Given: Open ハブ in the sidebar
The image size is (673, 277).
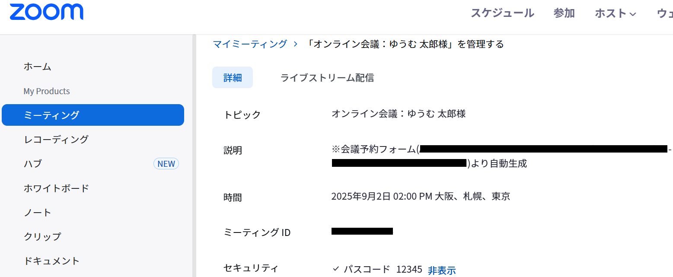Looking at the screenshot, I should [x=33, y=164].
